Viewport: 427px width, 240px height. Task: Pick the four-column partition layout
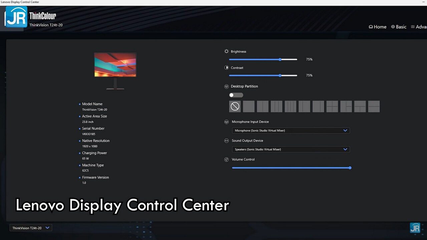(291, 107)
